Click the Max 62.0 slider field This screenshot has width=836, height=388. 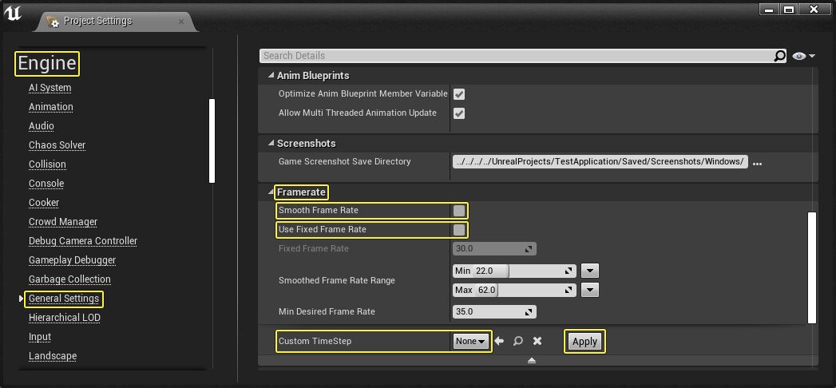tap(514, 290)
